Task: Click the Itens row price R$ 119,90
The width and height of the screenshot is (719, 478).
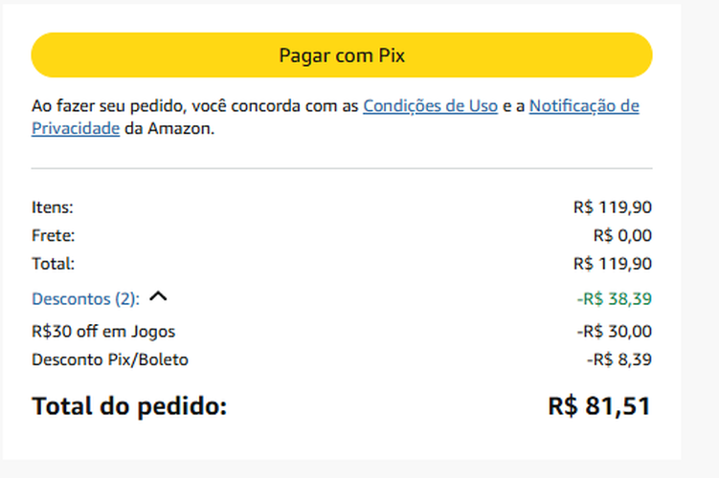Action: coord(613,207)
